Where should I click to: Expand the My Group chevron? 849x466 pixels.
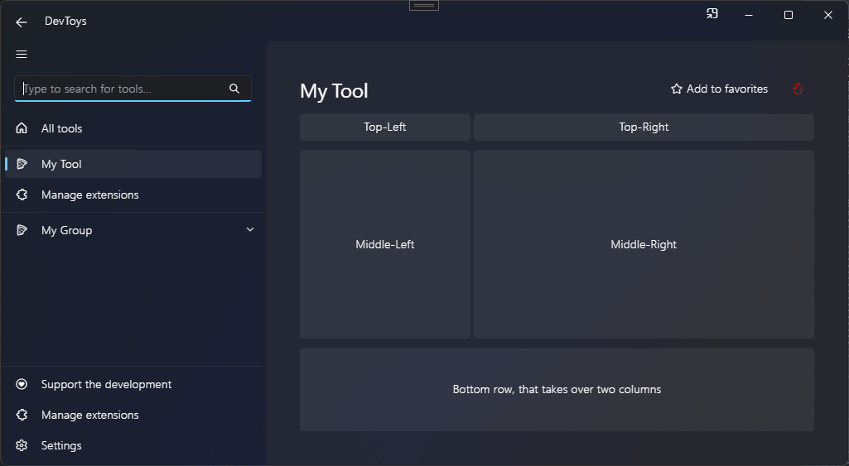pyautogui.click(x=250, y=229)
